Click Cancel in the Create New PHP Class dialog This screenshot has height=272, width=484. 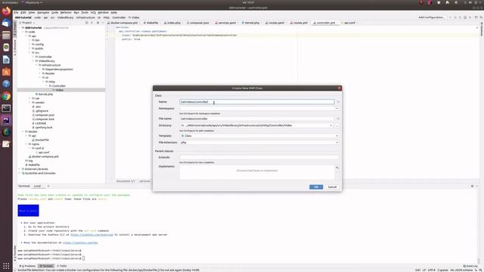coord(332,187)
